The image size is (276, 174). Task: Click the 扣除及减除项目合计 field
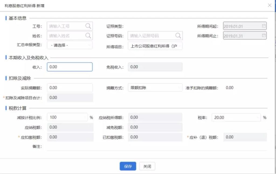click(70, 98)
